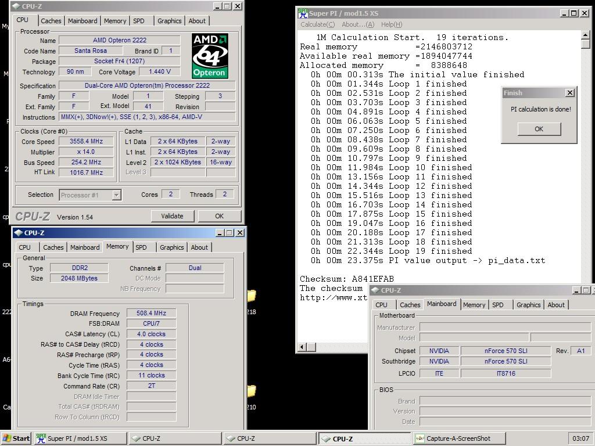The width and height of the screenshot is (595, 446).
Task: Open About menu in Super PI
Action: 358,24
